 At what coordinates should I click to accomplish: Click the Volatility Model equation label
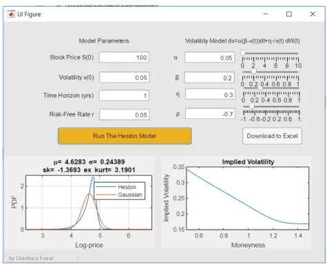click(242, 41)
